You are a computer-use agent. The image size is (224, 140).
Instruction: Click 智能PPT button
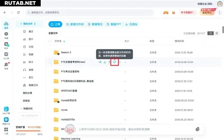[x=114, y=24]
